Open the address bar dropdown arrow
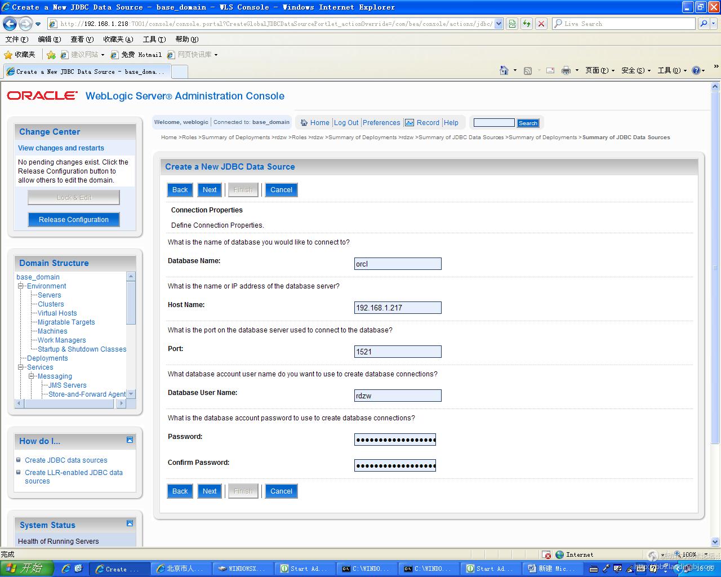 tap(499, 24)
